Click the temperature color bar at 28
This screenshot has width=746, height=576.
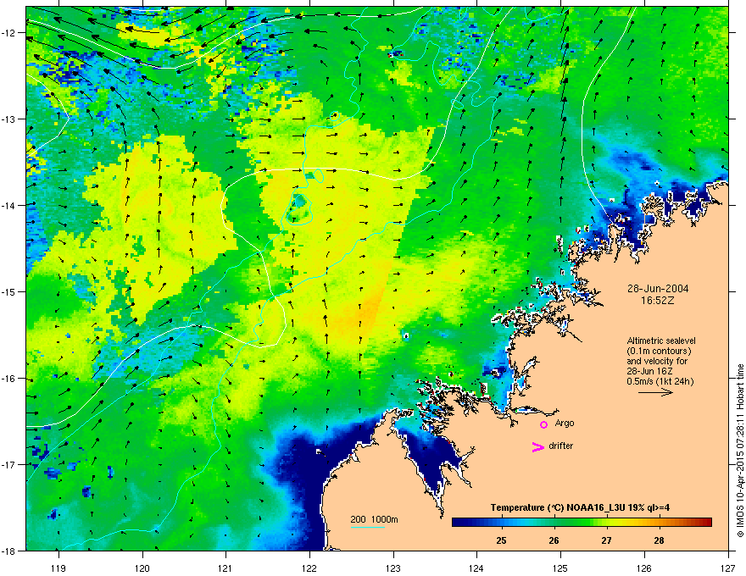point(659,523)
